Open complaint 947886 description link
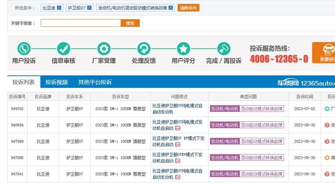Viewport: 335px width, 185px height. 178,158
